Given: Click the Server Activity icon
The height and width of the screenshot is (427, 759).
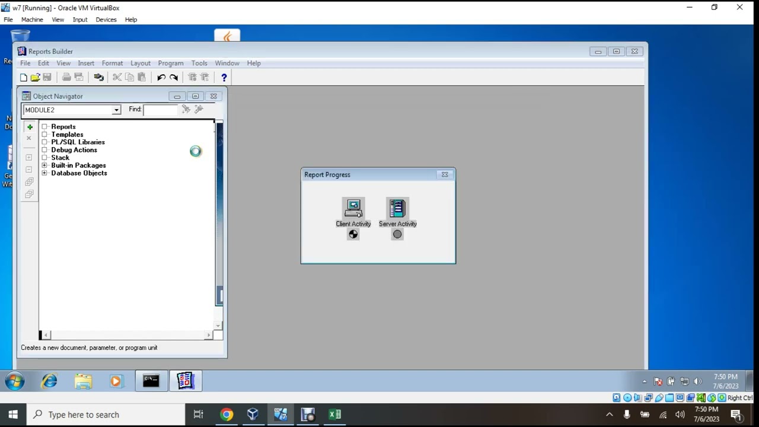Looking at the screenshot, I should pyautogui.click(x=397, y=209).
